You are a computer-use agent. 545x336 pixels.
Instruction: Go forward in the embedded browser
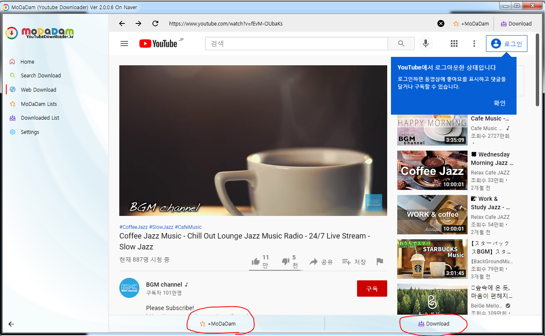139,23
